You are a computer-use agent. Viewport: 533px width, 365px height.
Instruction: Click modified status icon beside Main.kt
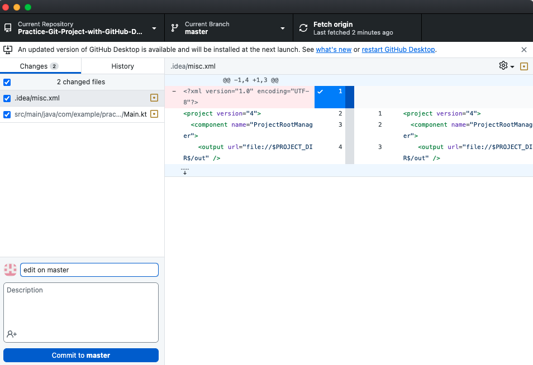pos(154,114)
